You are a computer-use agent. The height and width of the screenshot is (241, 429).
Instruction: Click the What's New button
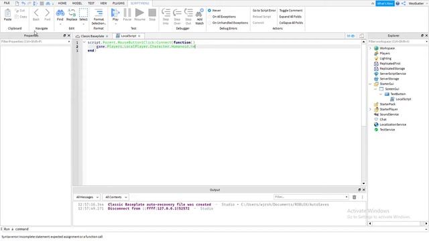[x=385, y=3]
